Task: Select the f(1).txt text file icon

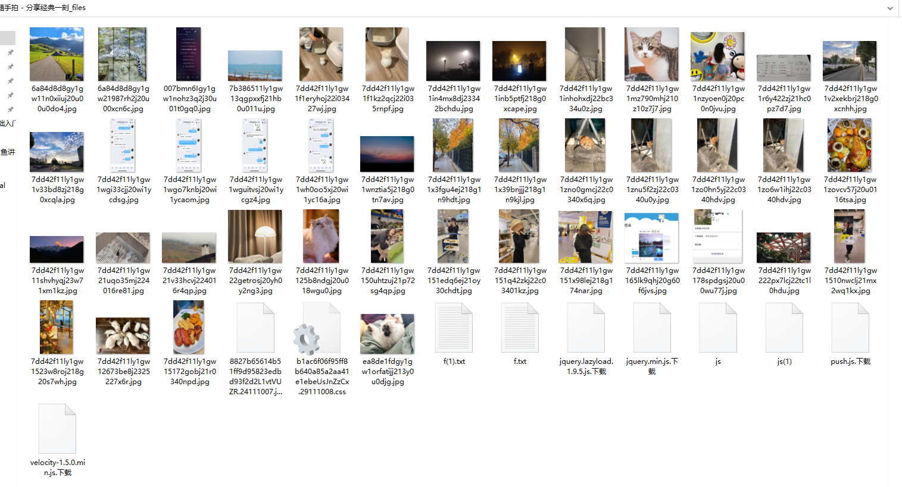Action: [454, 328]
